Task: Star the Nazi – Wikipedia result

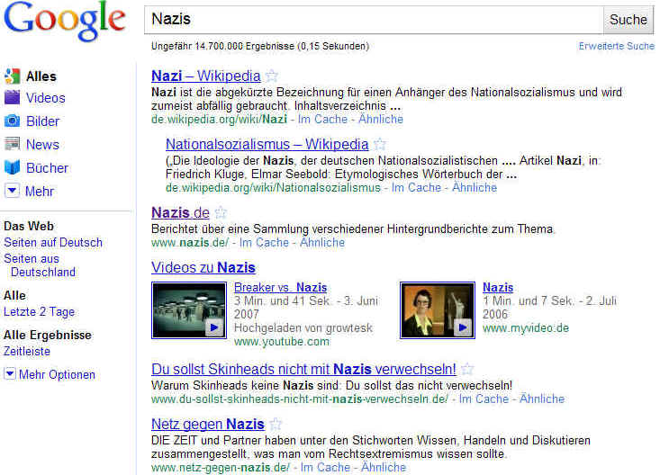Action: pos(272,76)
